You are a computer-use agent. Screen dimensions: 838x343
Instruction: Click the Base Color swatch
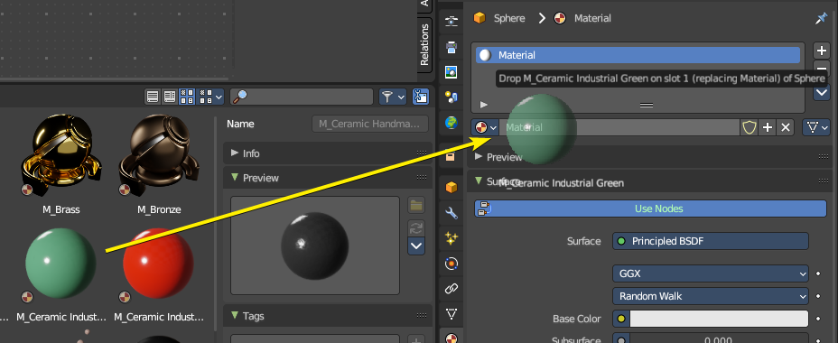(x=719, y=319)
